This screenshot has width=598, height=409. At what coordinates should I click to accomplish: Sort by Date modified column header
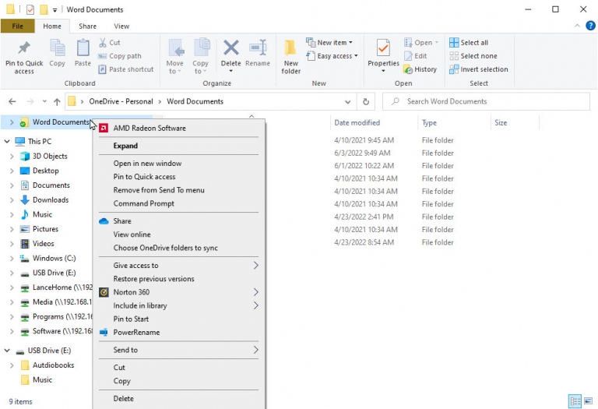(x=357, y=123)
